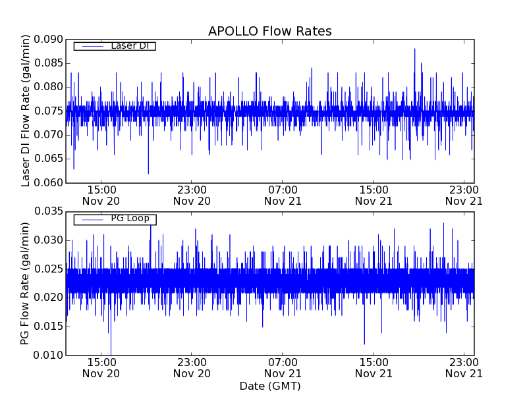Click the "Laser DI Flow Rate (gal/min)" y-axis label
527x395 pixels.
pos(26,111)
